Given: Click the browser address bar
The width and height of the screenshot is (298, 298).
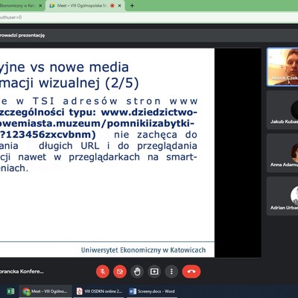Looking at the screenshot, I should pyautogui.click(x=149, y=17).
